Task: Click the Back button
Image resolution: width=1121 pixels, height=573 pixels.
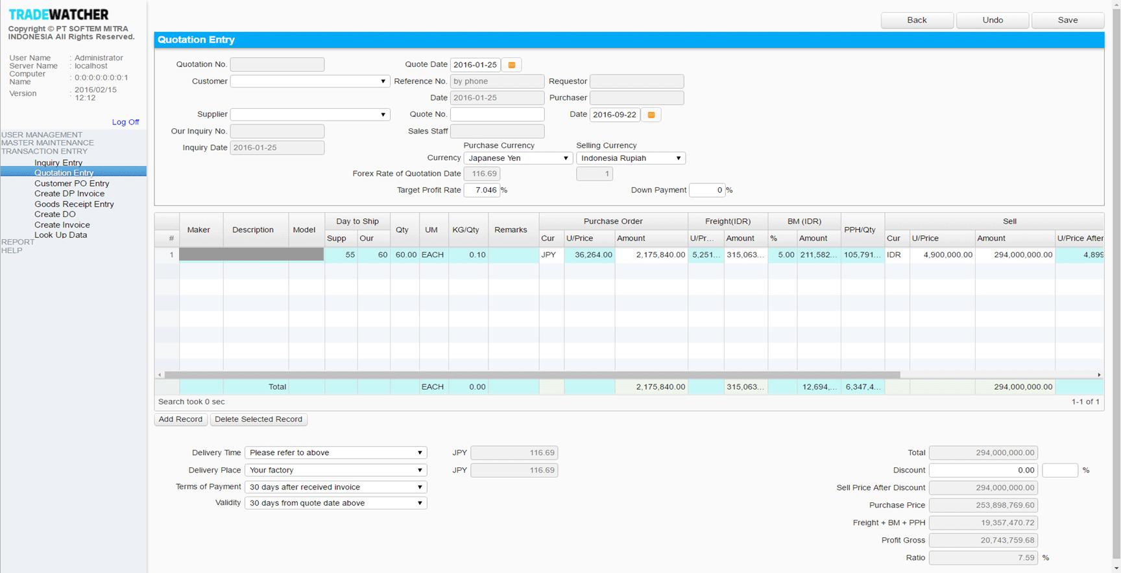Action: [x=917, y=20]
